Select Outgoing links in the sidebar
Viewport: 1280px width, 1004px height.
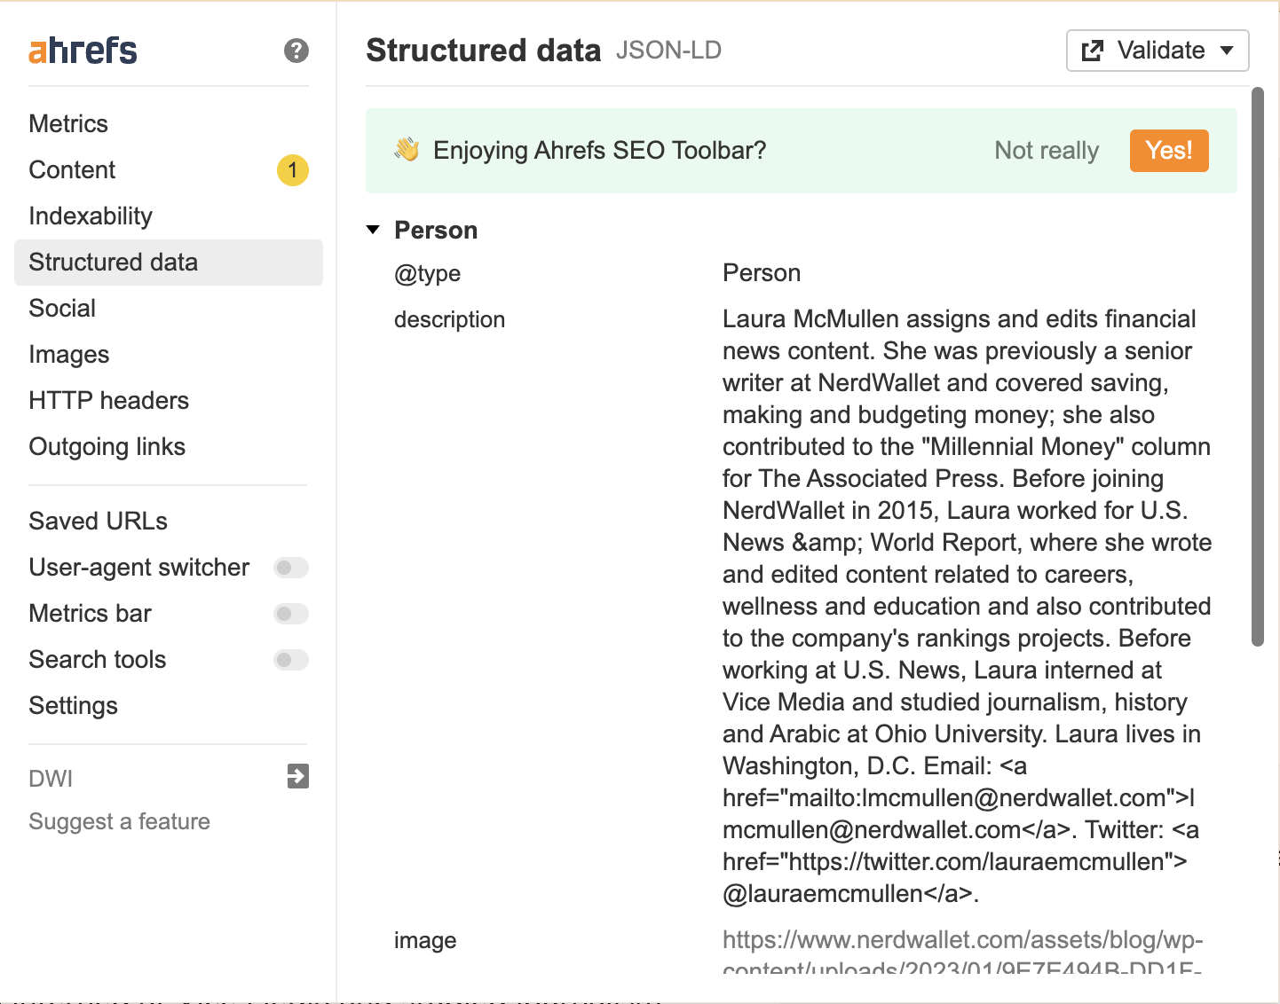click(x=107, y=447)
